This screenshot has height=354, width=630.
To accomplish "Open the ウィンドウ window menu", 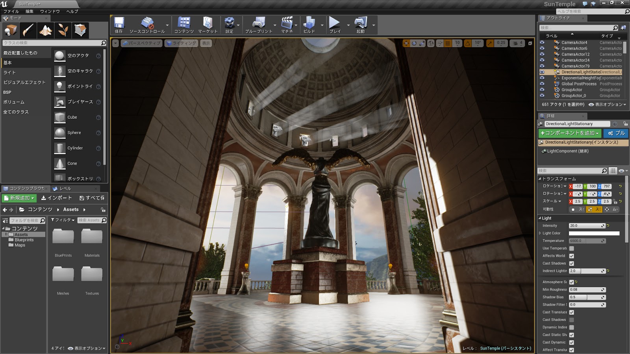I will point(50,11).
